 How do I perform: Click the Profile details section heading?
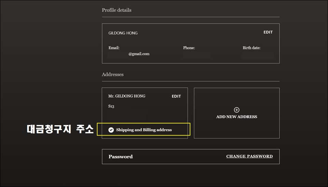[x=117, y=10]
